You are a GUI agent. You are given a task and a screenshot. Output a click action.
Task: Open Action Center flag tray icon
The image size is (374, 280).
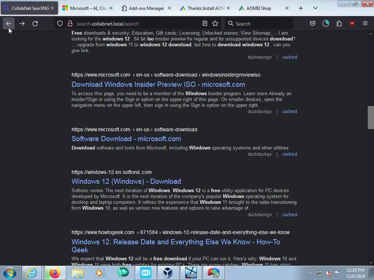coord(337,273)
